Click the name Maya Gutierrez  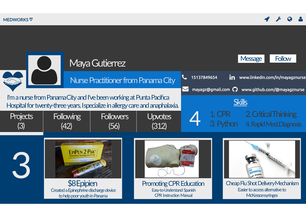[97, 63]
